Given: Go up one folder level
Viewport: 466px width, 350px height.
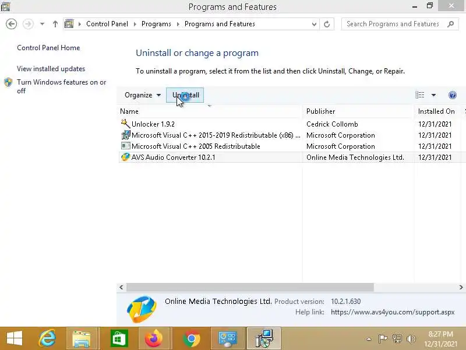Looking at the screenshot, I should [55, 24].
